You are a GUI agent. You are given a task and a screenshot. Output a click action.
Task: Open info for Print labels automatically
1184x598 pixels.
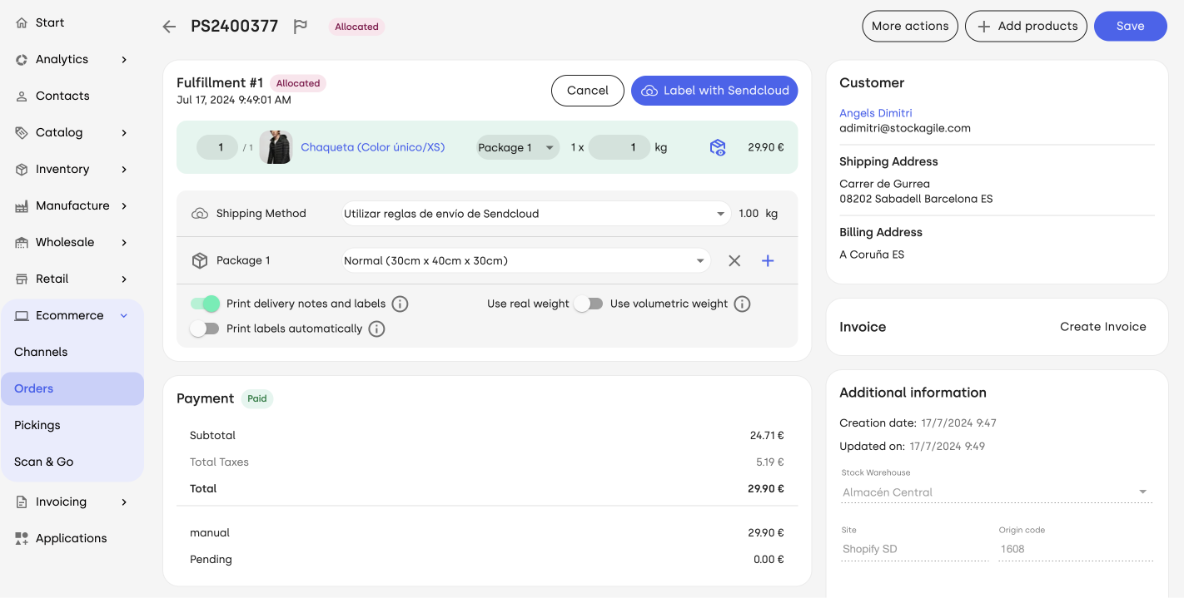(376, 329)
